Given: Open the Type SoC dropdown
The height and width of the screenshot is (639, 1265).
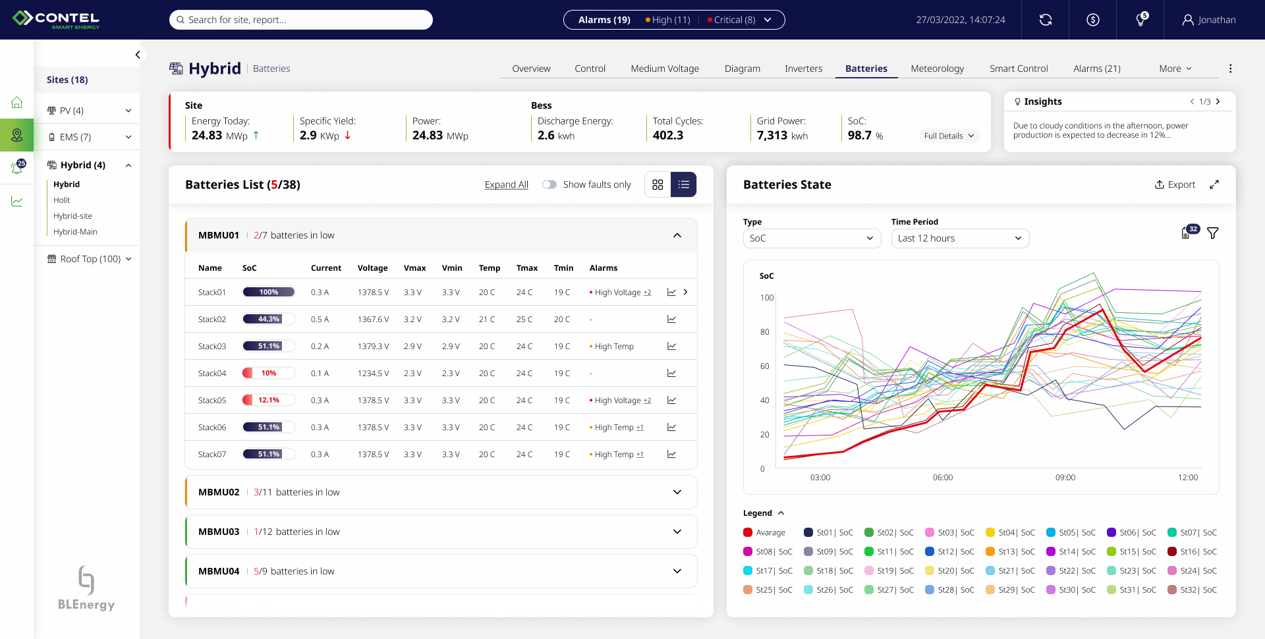Looking at the screenshot, I should (812, 238).
